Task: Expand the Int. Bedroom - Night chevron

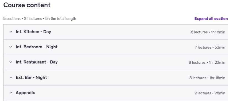Action: (11, 47)
